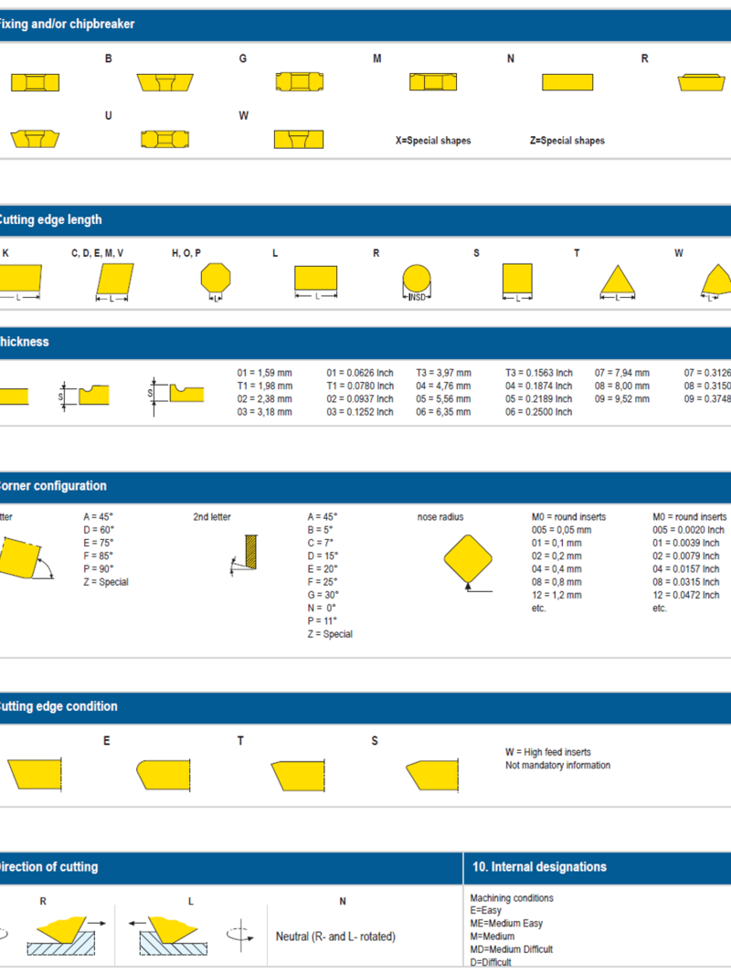The image size is (731, 974).
Task: Select the N neutral rotation symbol
Action: coord(239,933)
